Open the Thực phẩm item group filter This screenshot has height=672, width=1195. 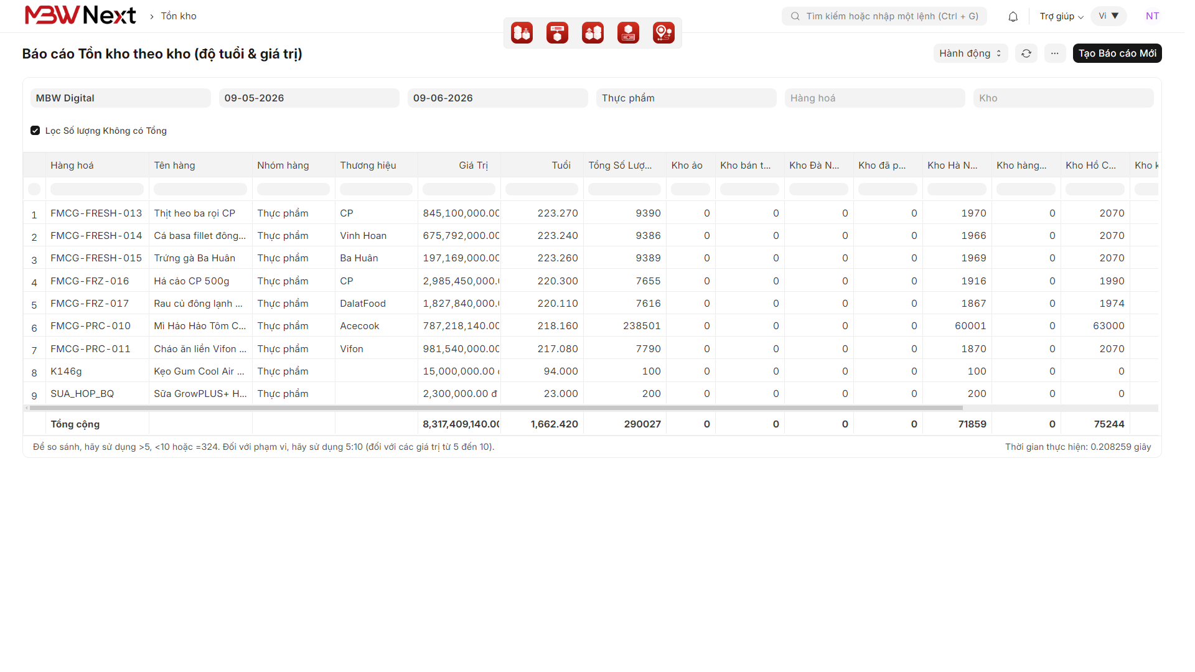click(x=687, y=98)
